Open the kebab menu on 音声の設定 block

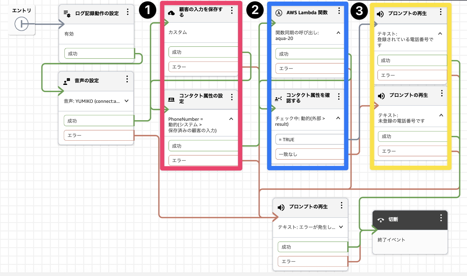127,79
